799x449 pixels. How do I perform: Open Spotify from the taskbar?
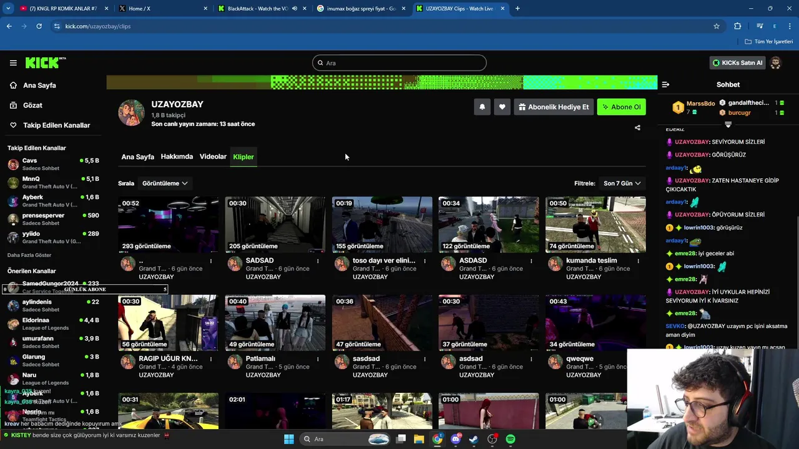click(x=511, y=440)
